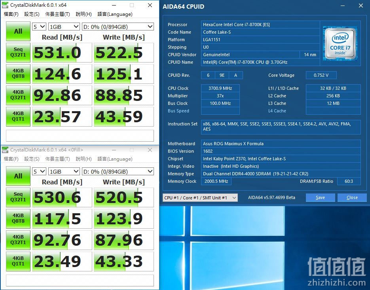Start 4KiB Q1T1 test in top window
The width and height of the screenshot is (370, 290).
(x=18, y=116)
